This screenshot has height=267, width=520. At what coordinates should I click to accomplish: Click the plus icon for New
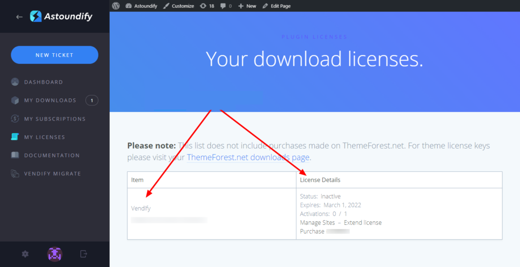[241, 6]
